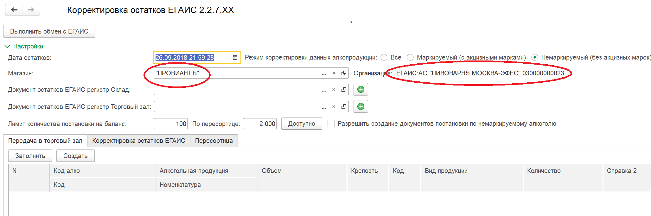Open the Магазин item with open-form icon
Image resolution: width=651 pixels, height=216 pixels.
[x=344, y=73]
